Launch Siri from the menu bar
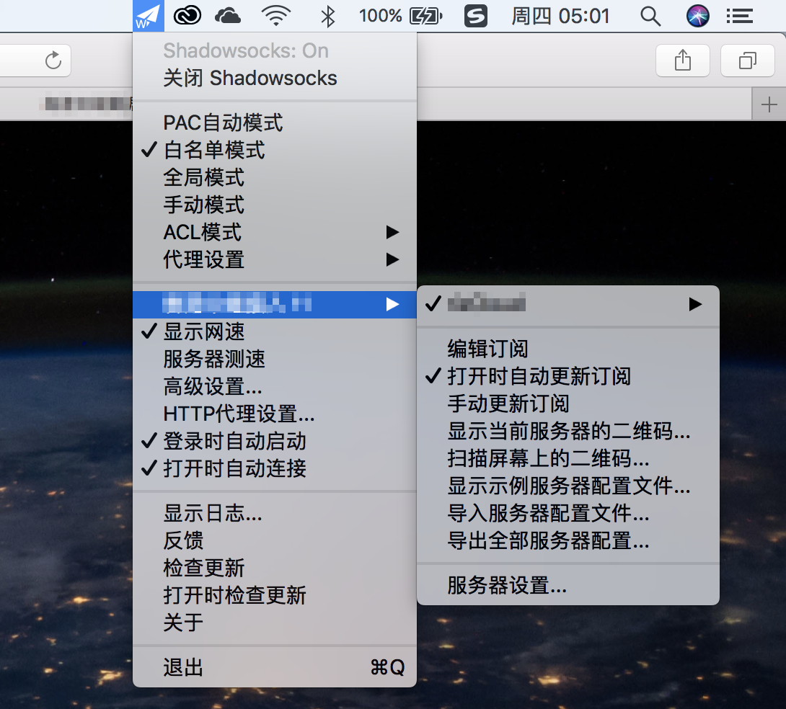Image resolution: width=786 pixels, height=709 pixels. coord(697,16)
